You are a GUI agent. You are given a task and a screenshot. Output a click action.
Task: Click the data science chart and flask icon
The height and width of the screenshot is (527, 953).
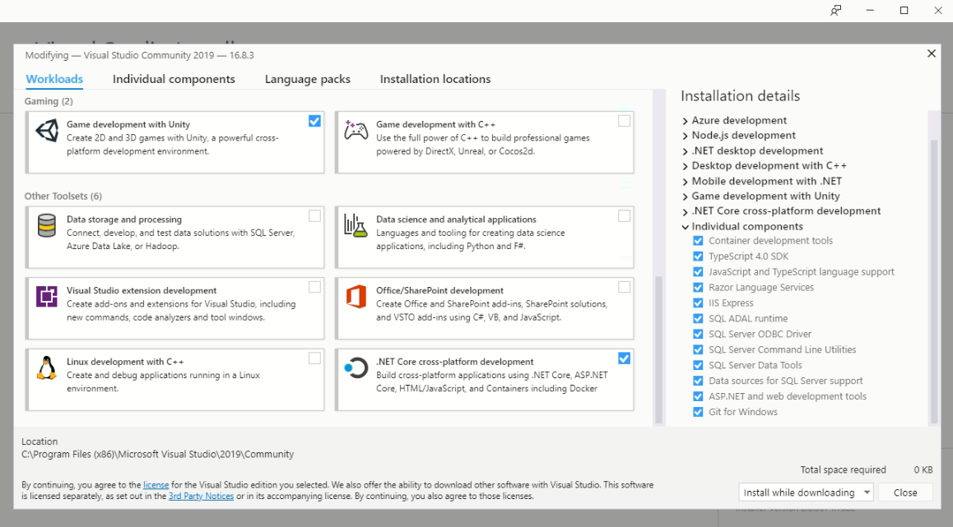click(x=356, y=225)
